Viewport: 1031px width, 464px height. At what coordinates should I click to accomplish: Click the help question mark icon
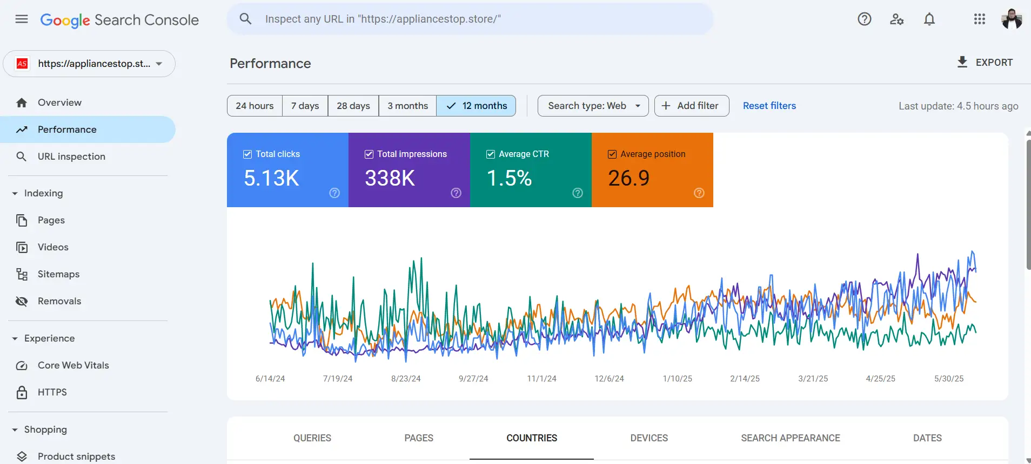pyautogui.click(x=864, y=19)
